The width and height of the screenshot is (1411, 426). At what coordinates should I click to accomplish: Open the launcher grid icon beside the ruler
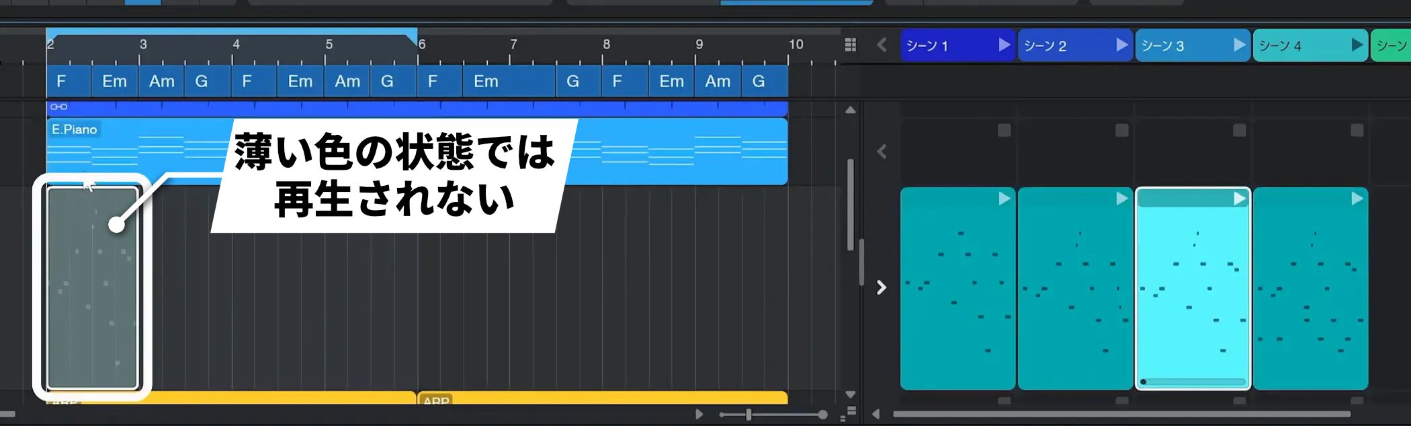tap(850, 45)
